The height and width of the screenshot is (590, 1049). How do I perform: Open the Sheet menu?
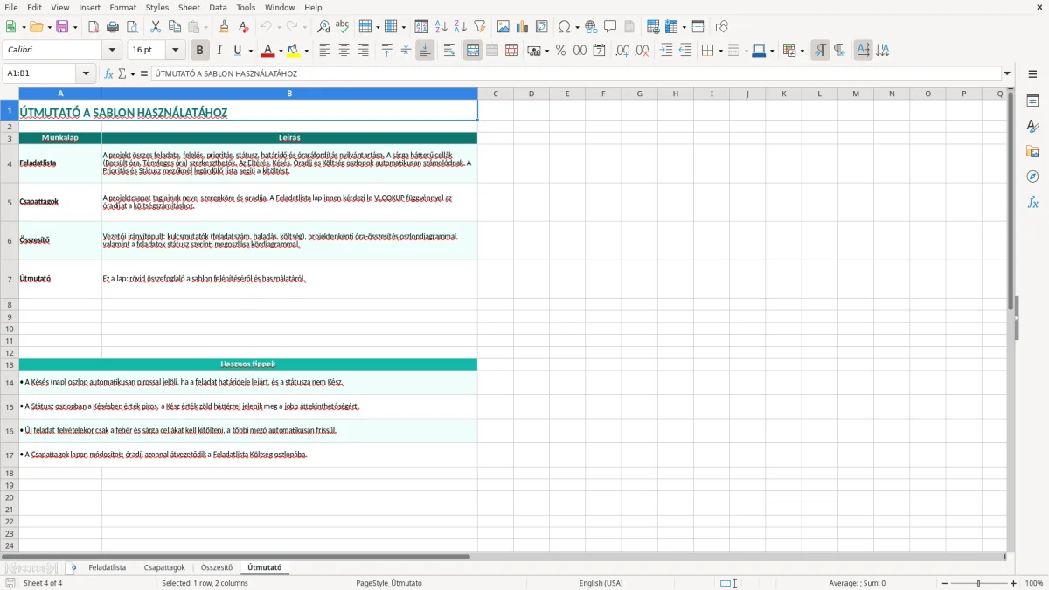[x=189, y=7]
